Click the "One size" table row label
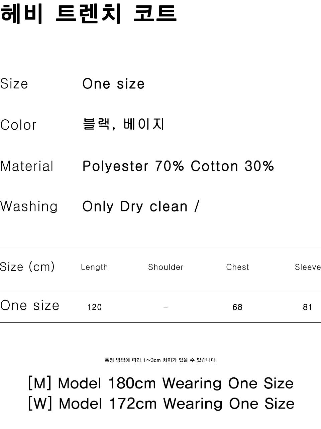Screen dimensions: 321x429 30,305
